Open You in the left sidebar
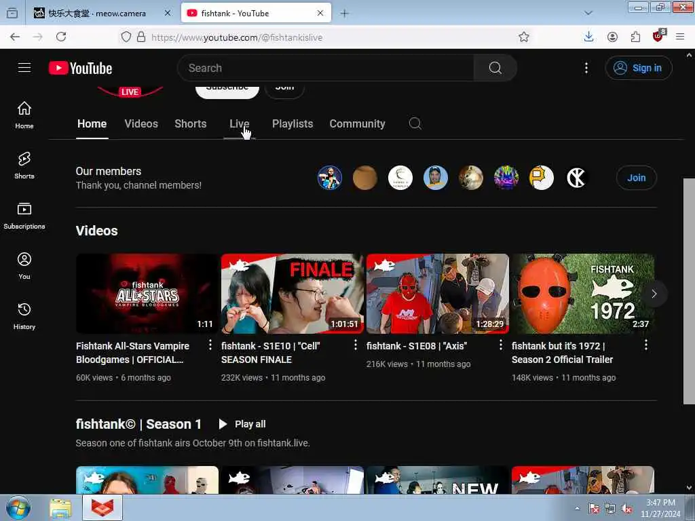This screenshot has width=695, height=521. (24, 266)
